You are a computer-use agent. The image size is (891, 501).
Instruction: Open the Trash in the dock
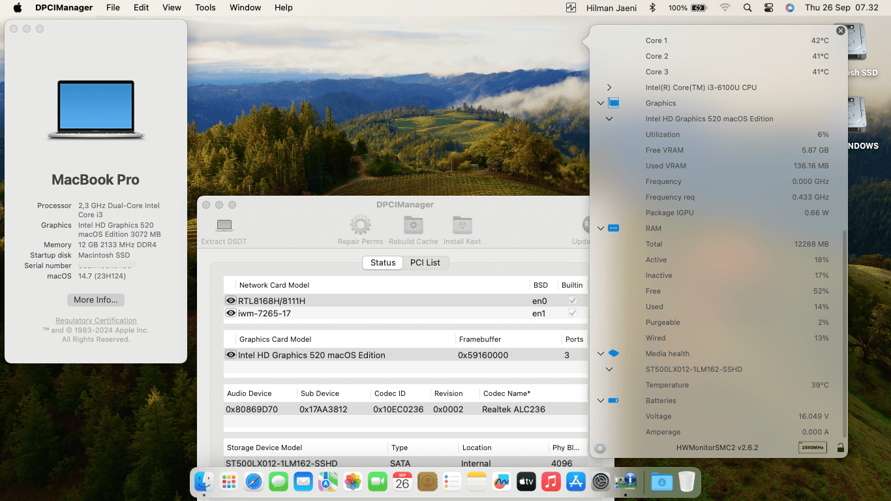point(686,482)
